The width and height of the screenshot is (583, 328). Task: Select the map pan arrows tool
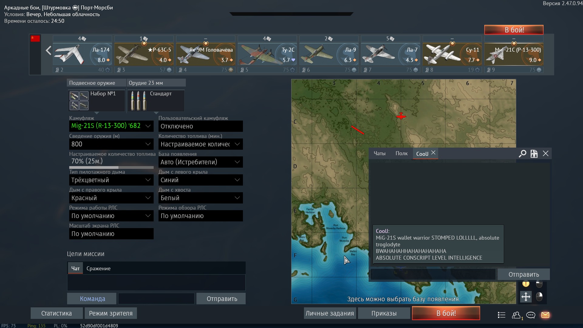(x=526, y=296)
